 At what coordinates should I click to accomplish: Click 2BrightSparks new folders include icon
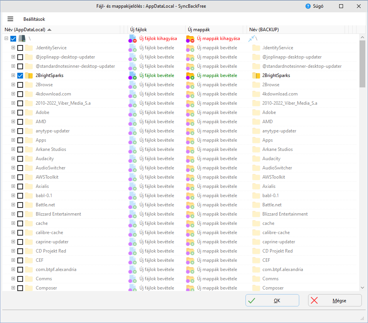pyautogui.click(x=190, y=76)
